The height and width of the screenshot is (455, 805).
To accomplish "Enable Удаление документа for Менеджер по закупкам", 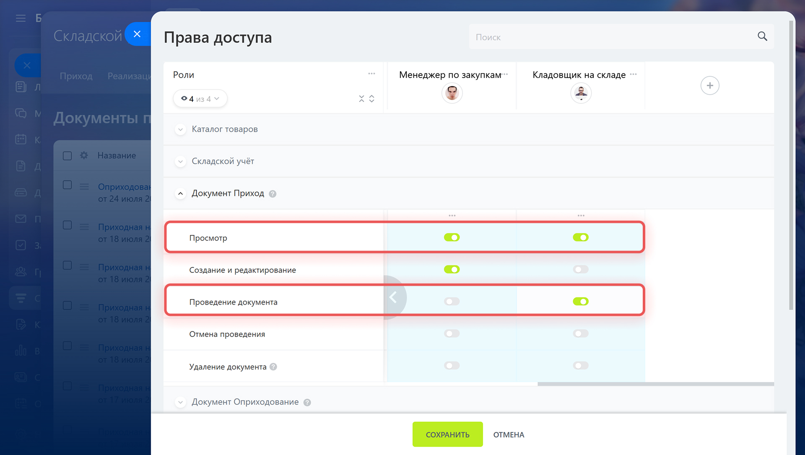I will click(452, 365).
